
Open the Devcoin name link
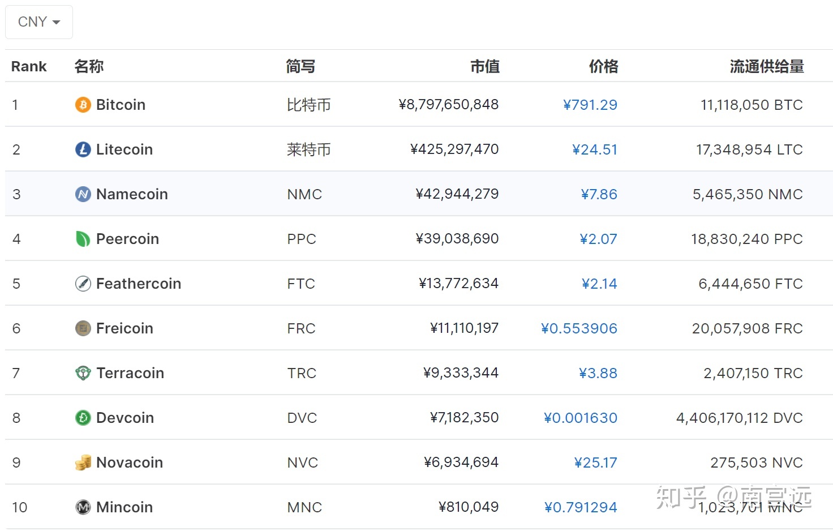pos(125,418)
